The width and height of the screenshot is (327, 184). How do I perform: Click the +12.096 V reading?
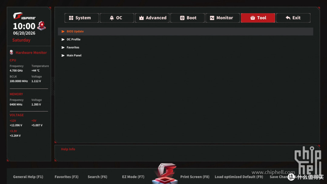pos(16,125)
